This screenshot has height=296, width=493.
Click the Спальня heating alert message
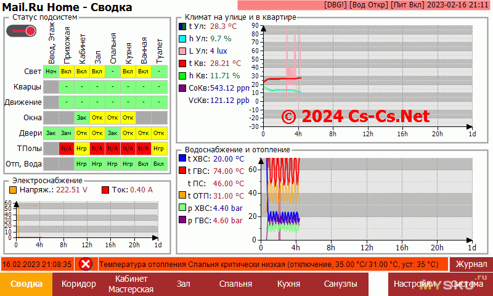pyautogui.click(x=271, y=264)
